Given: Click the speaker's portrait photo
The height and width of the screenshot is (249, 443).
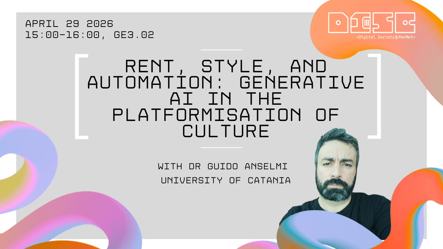Looking at the screenshot, I should coord(335,183).
